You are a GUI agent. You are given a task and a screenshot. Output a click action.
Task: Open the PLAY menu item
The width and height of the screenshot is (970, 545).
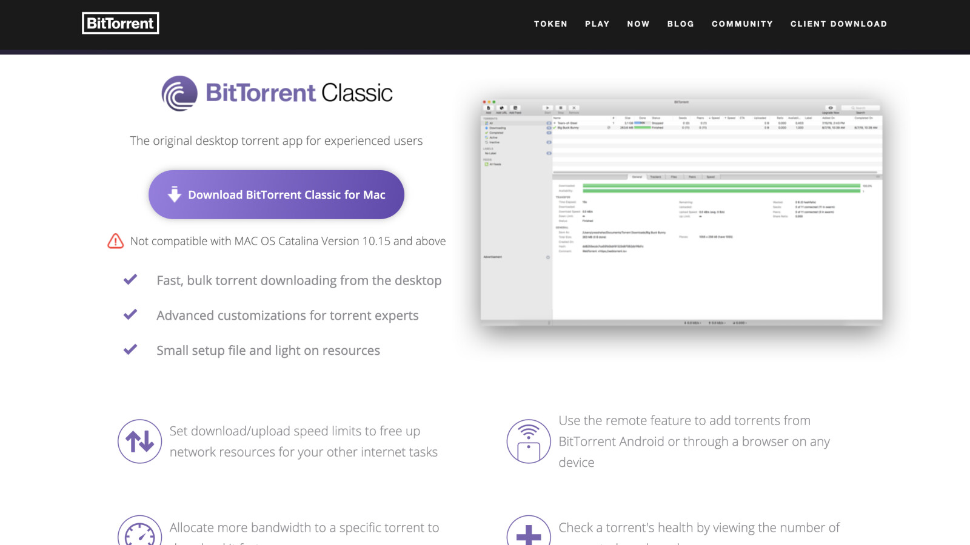point(597,24)
